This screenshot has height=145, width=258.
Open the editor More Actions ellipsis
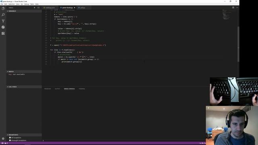point(237,8)
